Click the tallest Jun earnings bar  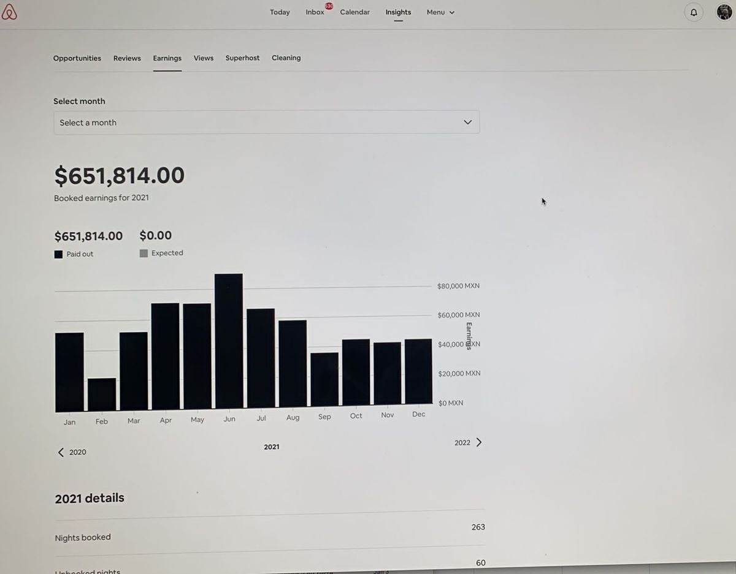[x=229, y=341]
